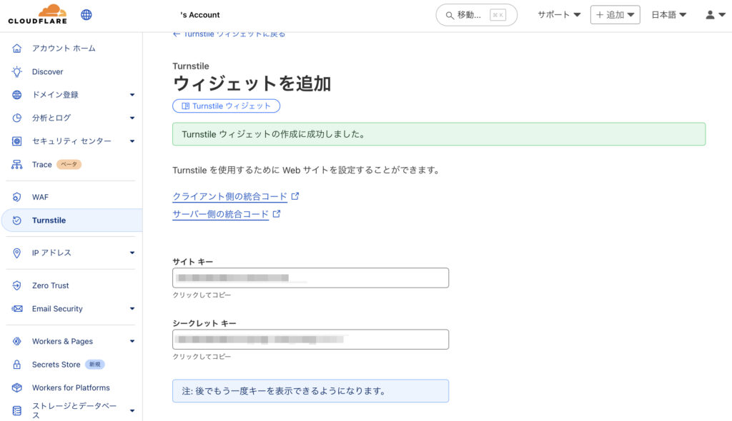Click the Cloudflare logo
The image size is (732, 421).
[37, 14]
